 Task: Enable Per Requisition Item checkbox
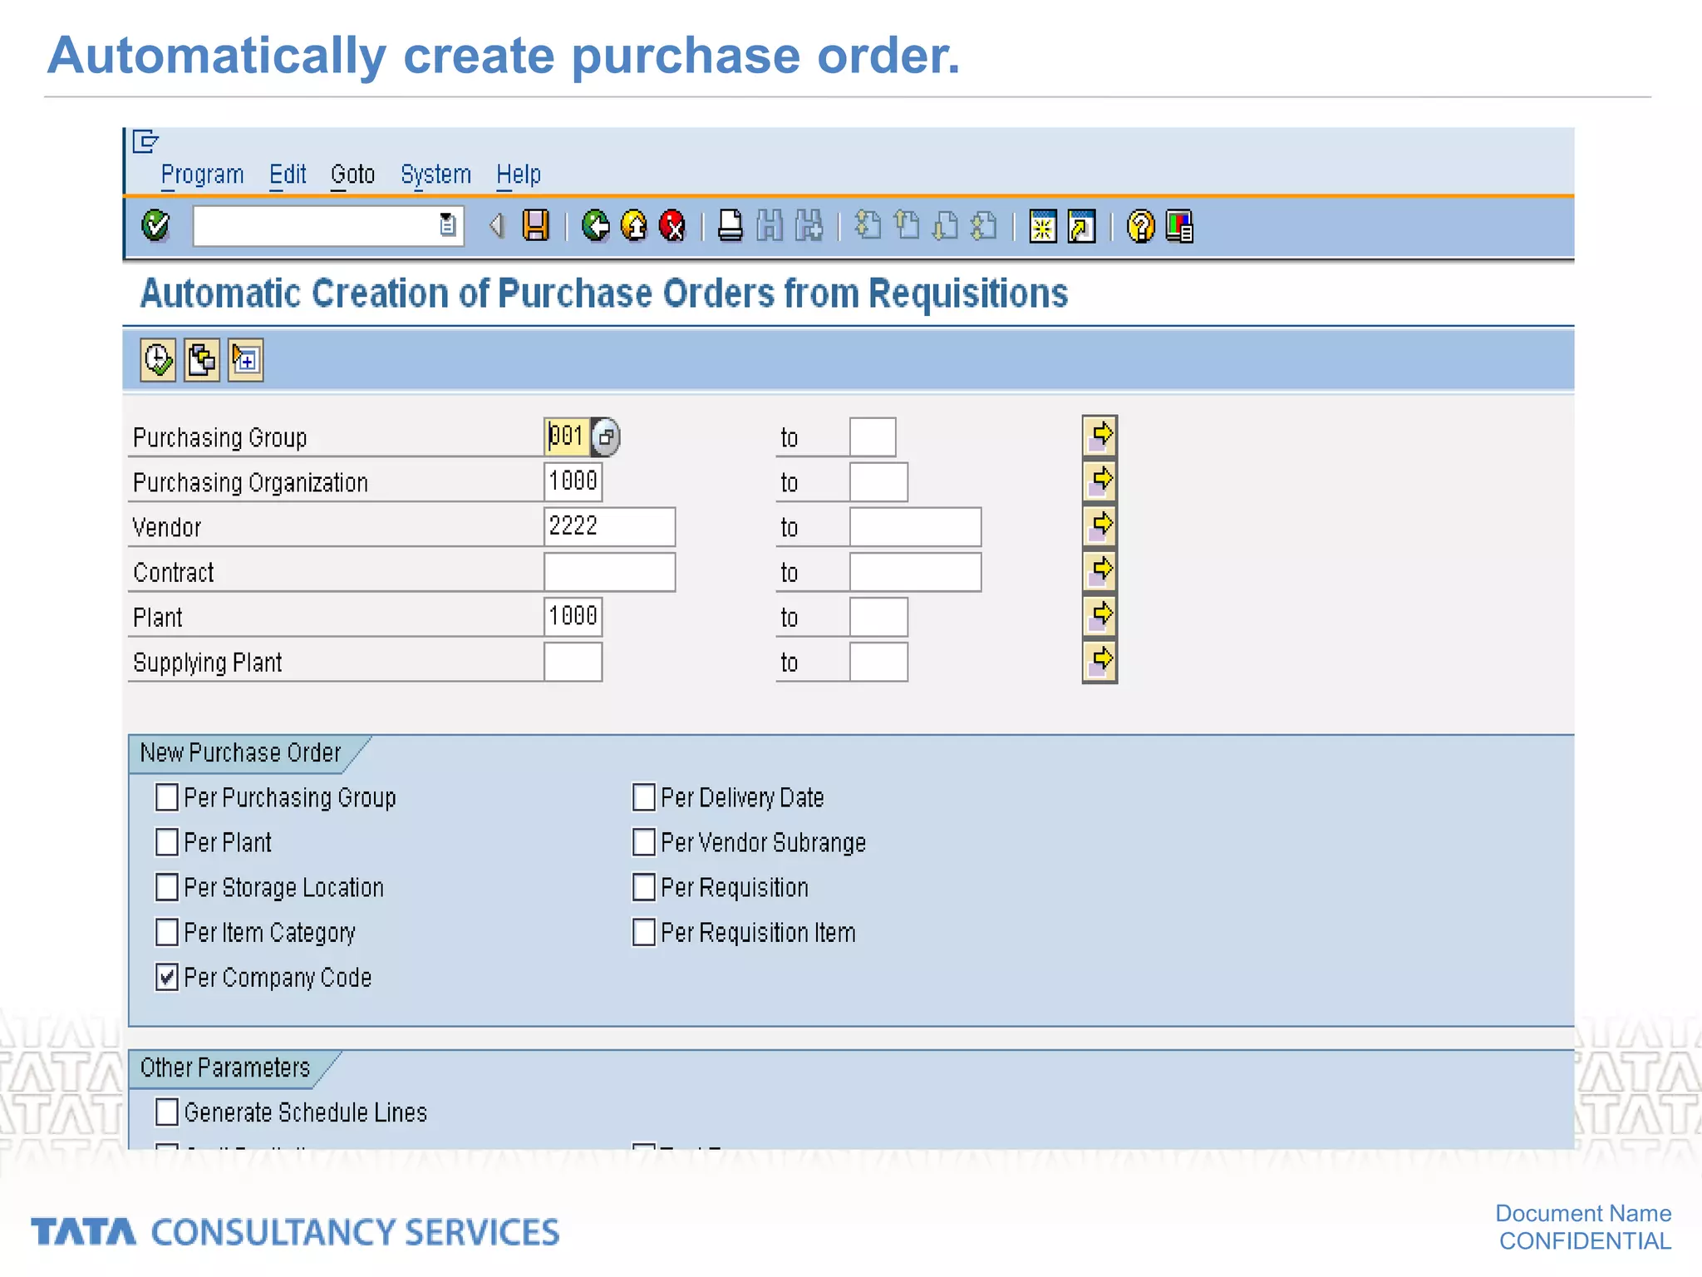tap(644, 932)
